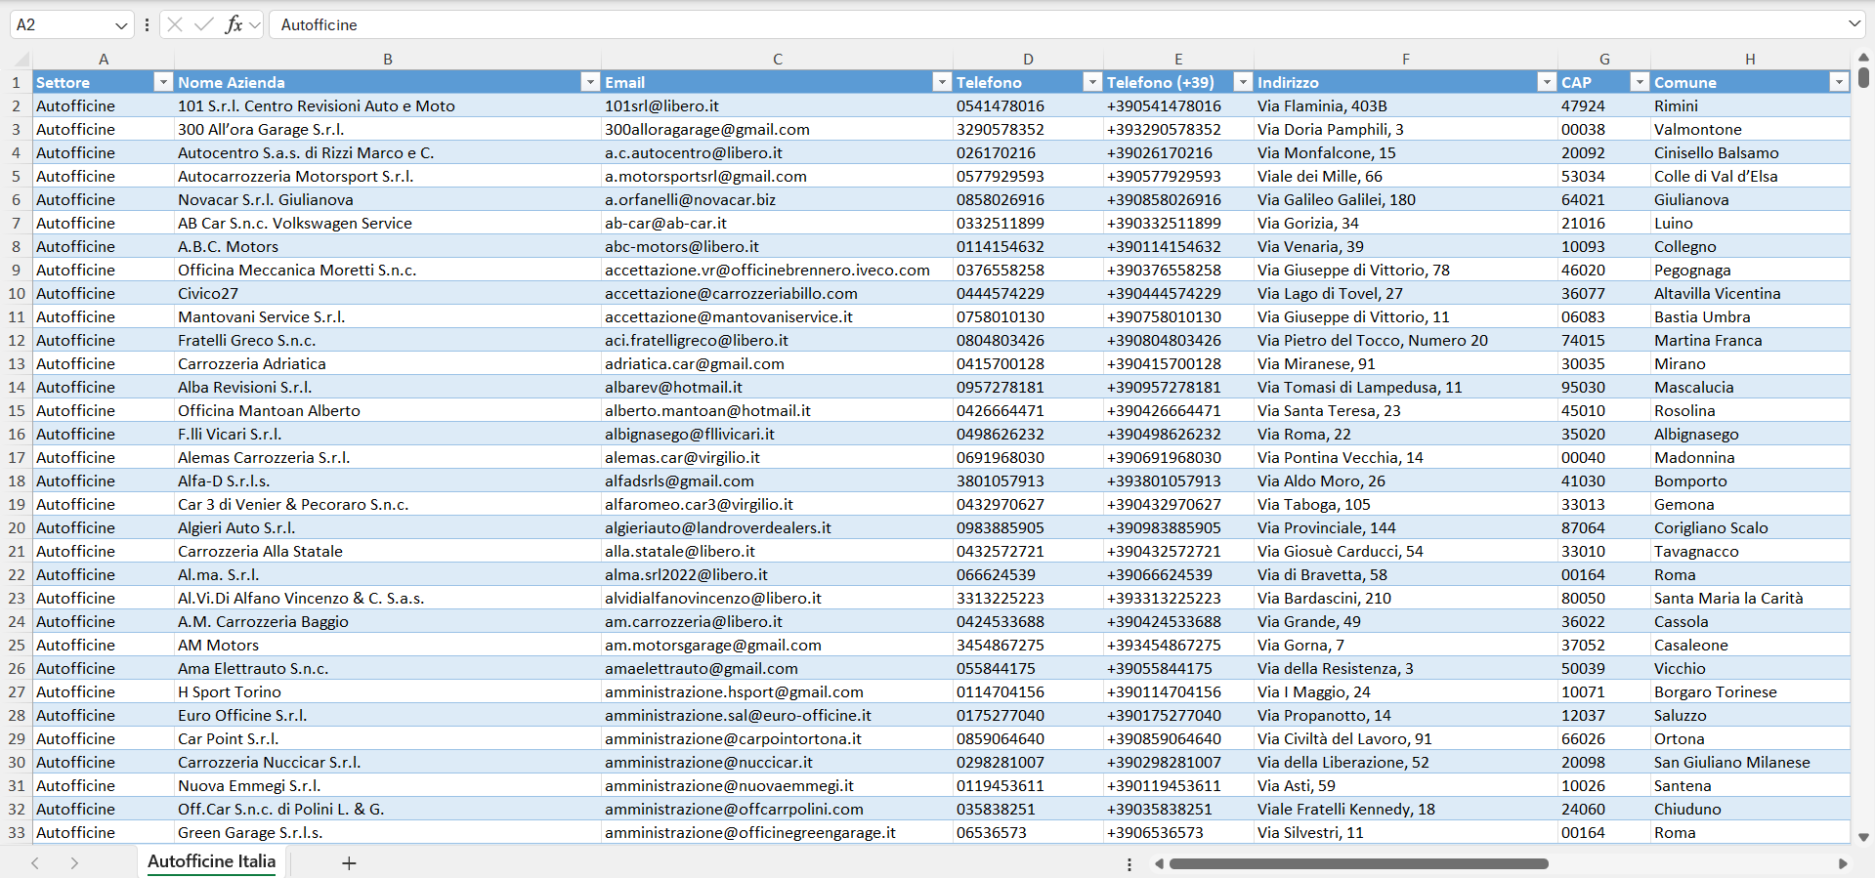Viewport: 1875px width, 878px height.
Task: Select column C header
Action: click(x=778, y=59)
